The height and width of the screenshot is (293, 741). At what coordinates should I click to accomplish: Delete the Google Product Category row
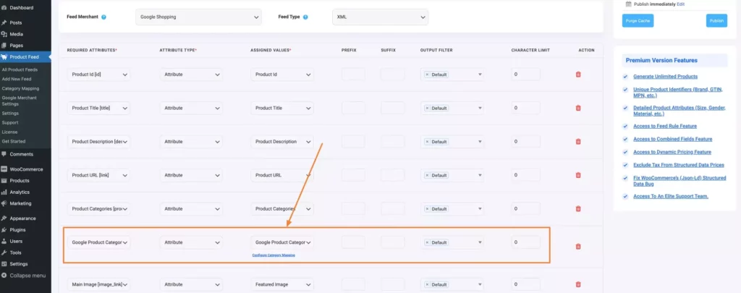coord(578,246)
